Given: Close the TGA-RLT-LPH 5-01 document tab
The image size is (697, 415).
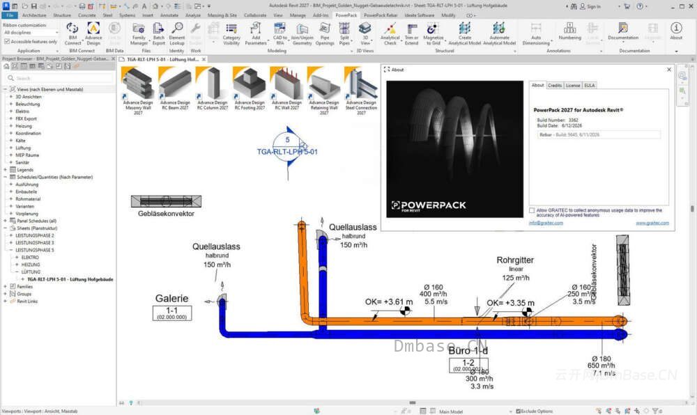Looking at the screenshot, I should [x=204, y=59].
